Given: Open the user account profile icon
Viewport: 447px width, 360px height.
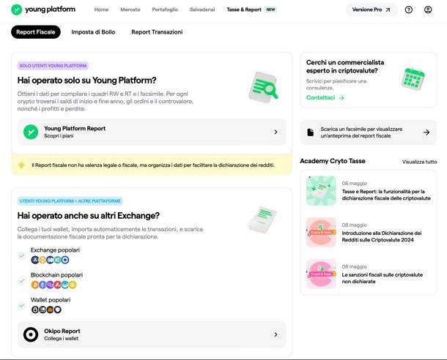Looking at the screenshot, I should click(428, 10).
